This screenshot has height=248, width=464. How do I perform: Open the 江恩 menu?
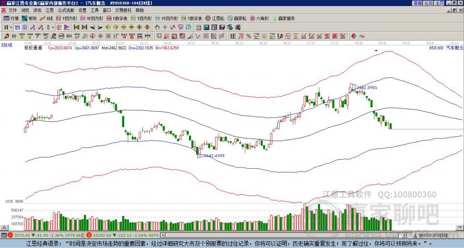click(49, 10)
